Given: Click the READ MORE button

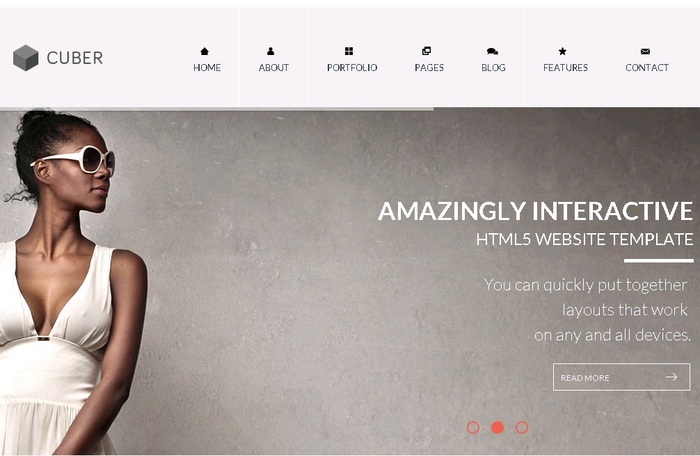Looking at the screenshot, I should click(621, 377).
